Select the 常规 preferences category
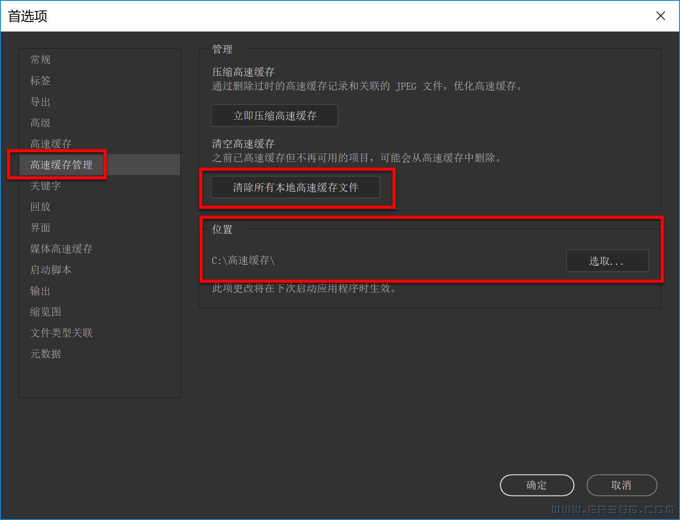The image size is (680, 520). (x=40, y=60)
